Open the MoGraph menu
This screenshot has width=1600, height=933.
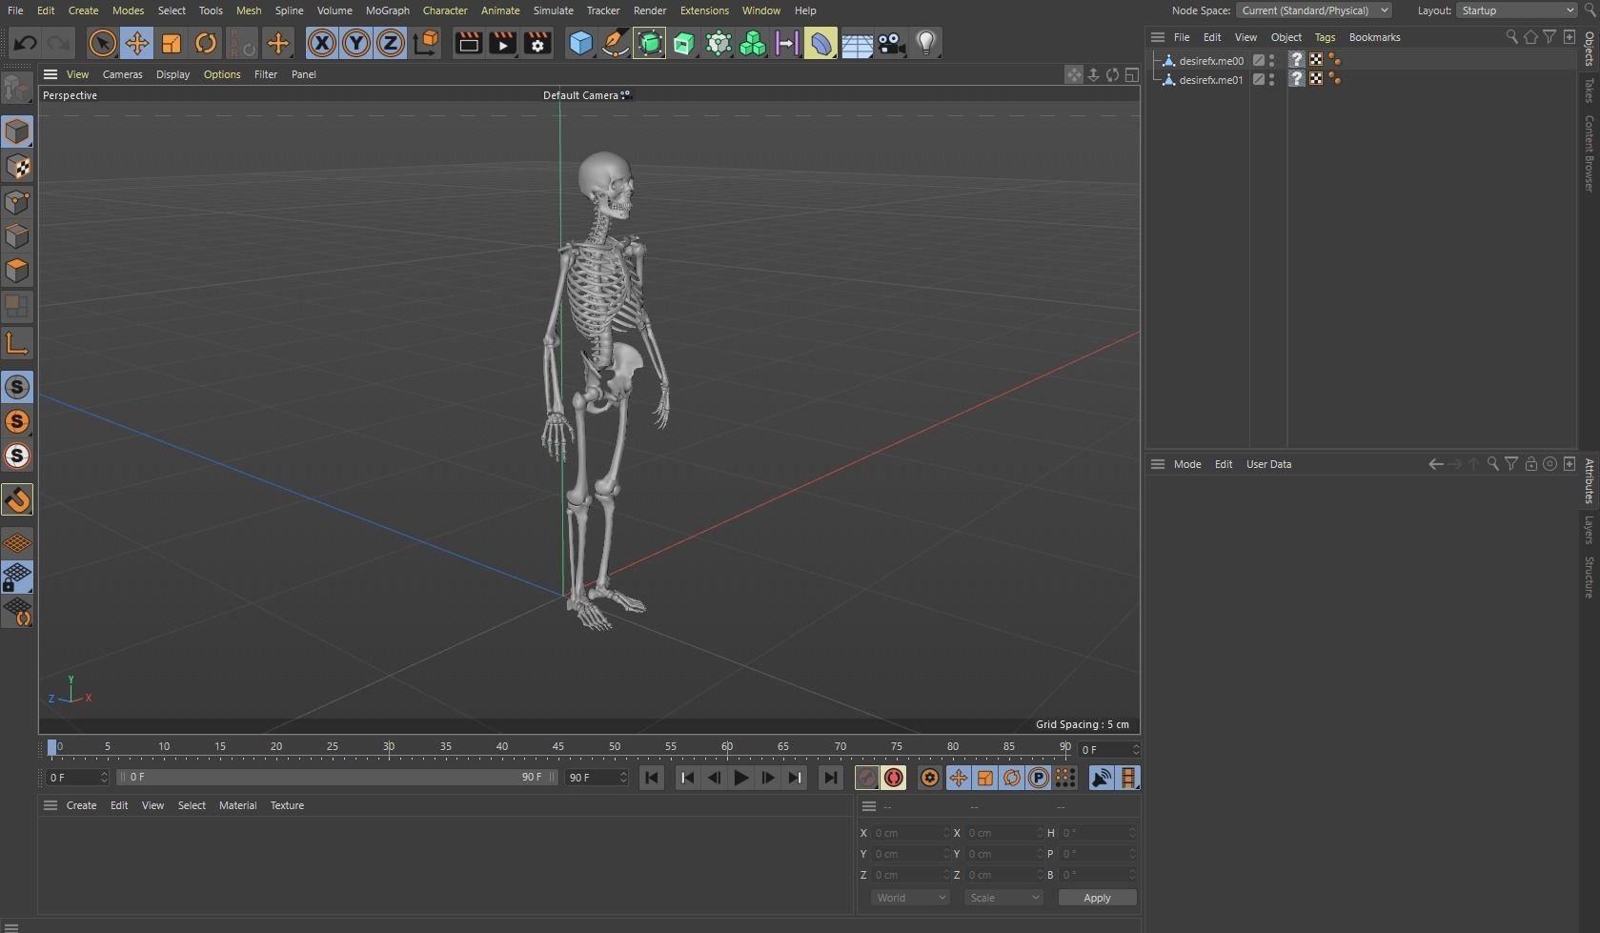point(388,10)
